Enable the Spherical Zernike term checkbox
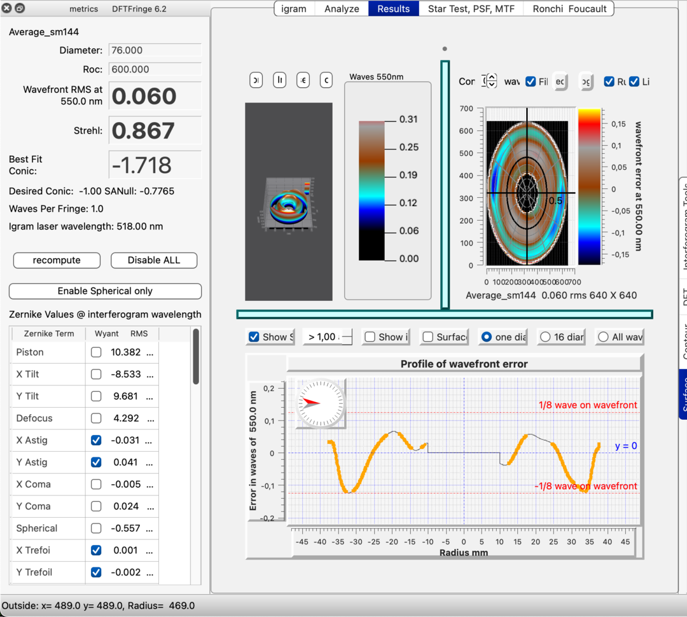The width and height of the screenshot is (687, 617). click(x=95, y=528)
